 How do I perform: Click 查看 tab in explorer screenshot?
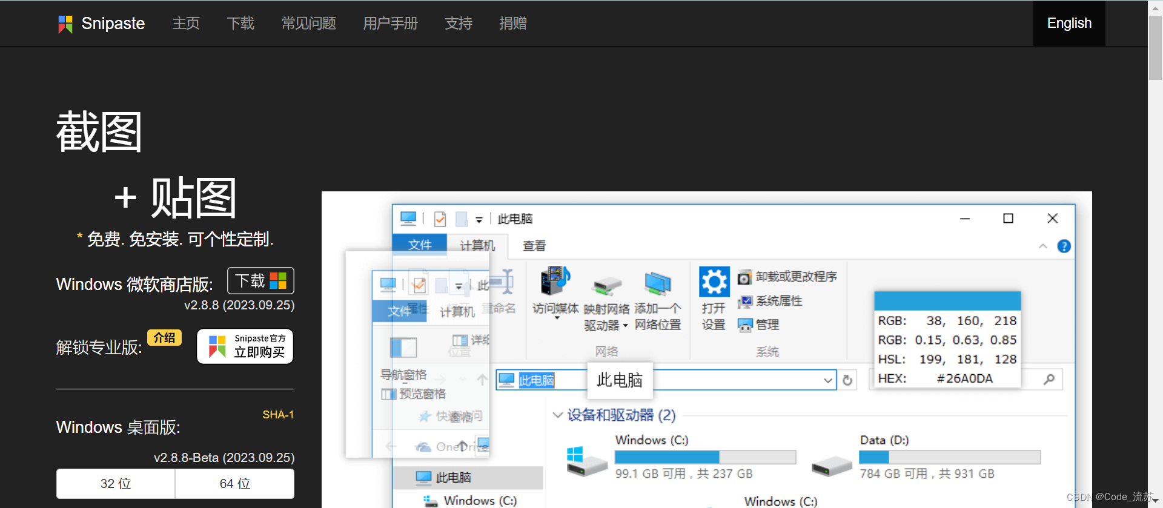coord(534,246)
